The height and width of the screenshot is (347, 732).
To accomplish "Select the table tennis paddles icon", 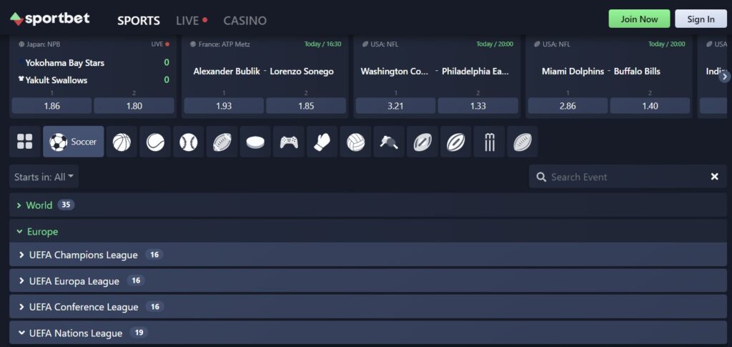I will [x=389, y=142].
